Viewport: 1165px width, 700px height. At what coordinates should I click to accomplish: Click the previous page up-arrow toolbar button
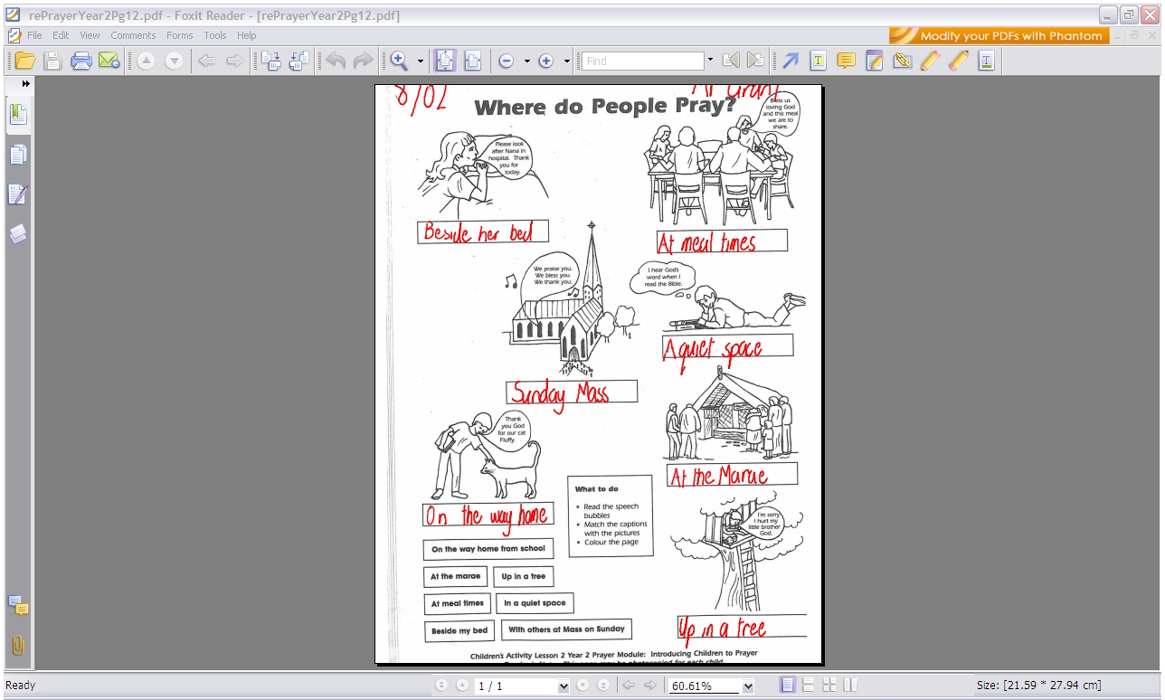(146, 61)
